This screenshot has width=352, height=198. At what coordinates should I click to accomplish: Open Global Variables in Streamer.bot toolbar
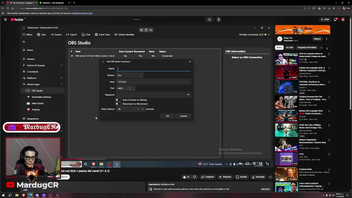coord(124,35)
